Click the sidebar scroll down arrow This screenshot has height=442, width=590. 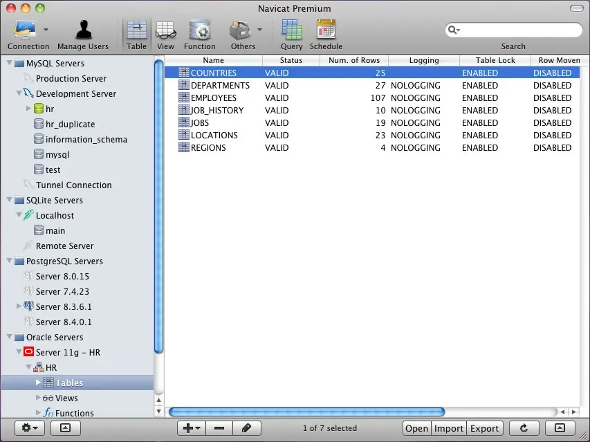(x=159, y=411)
